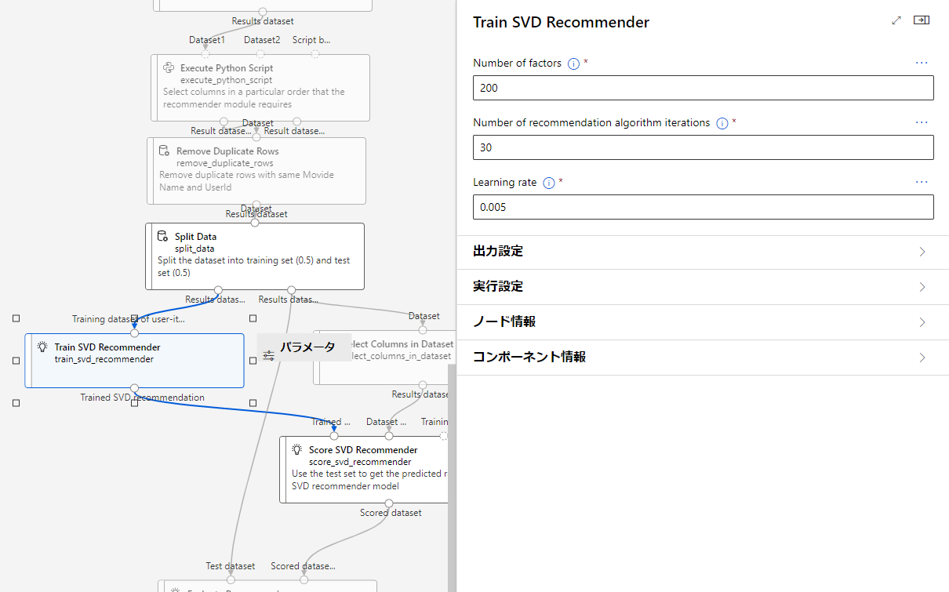Click the Train SVD Recommender lightbulb icon

tap(42, 347)
